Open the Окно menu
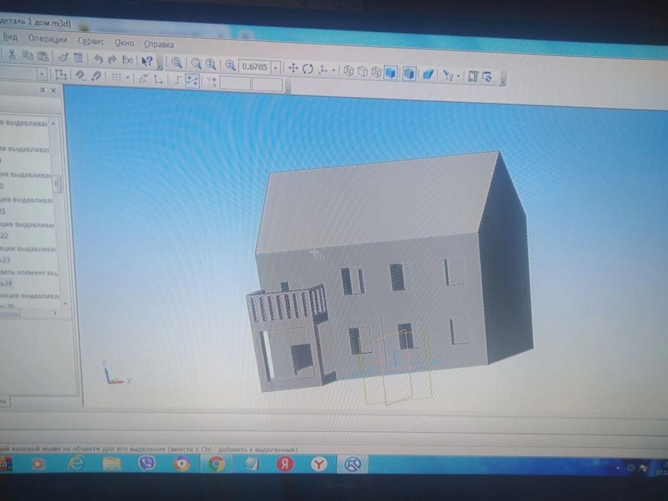668x501 pixels. (124, 43)
